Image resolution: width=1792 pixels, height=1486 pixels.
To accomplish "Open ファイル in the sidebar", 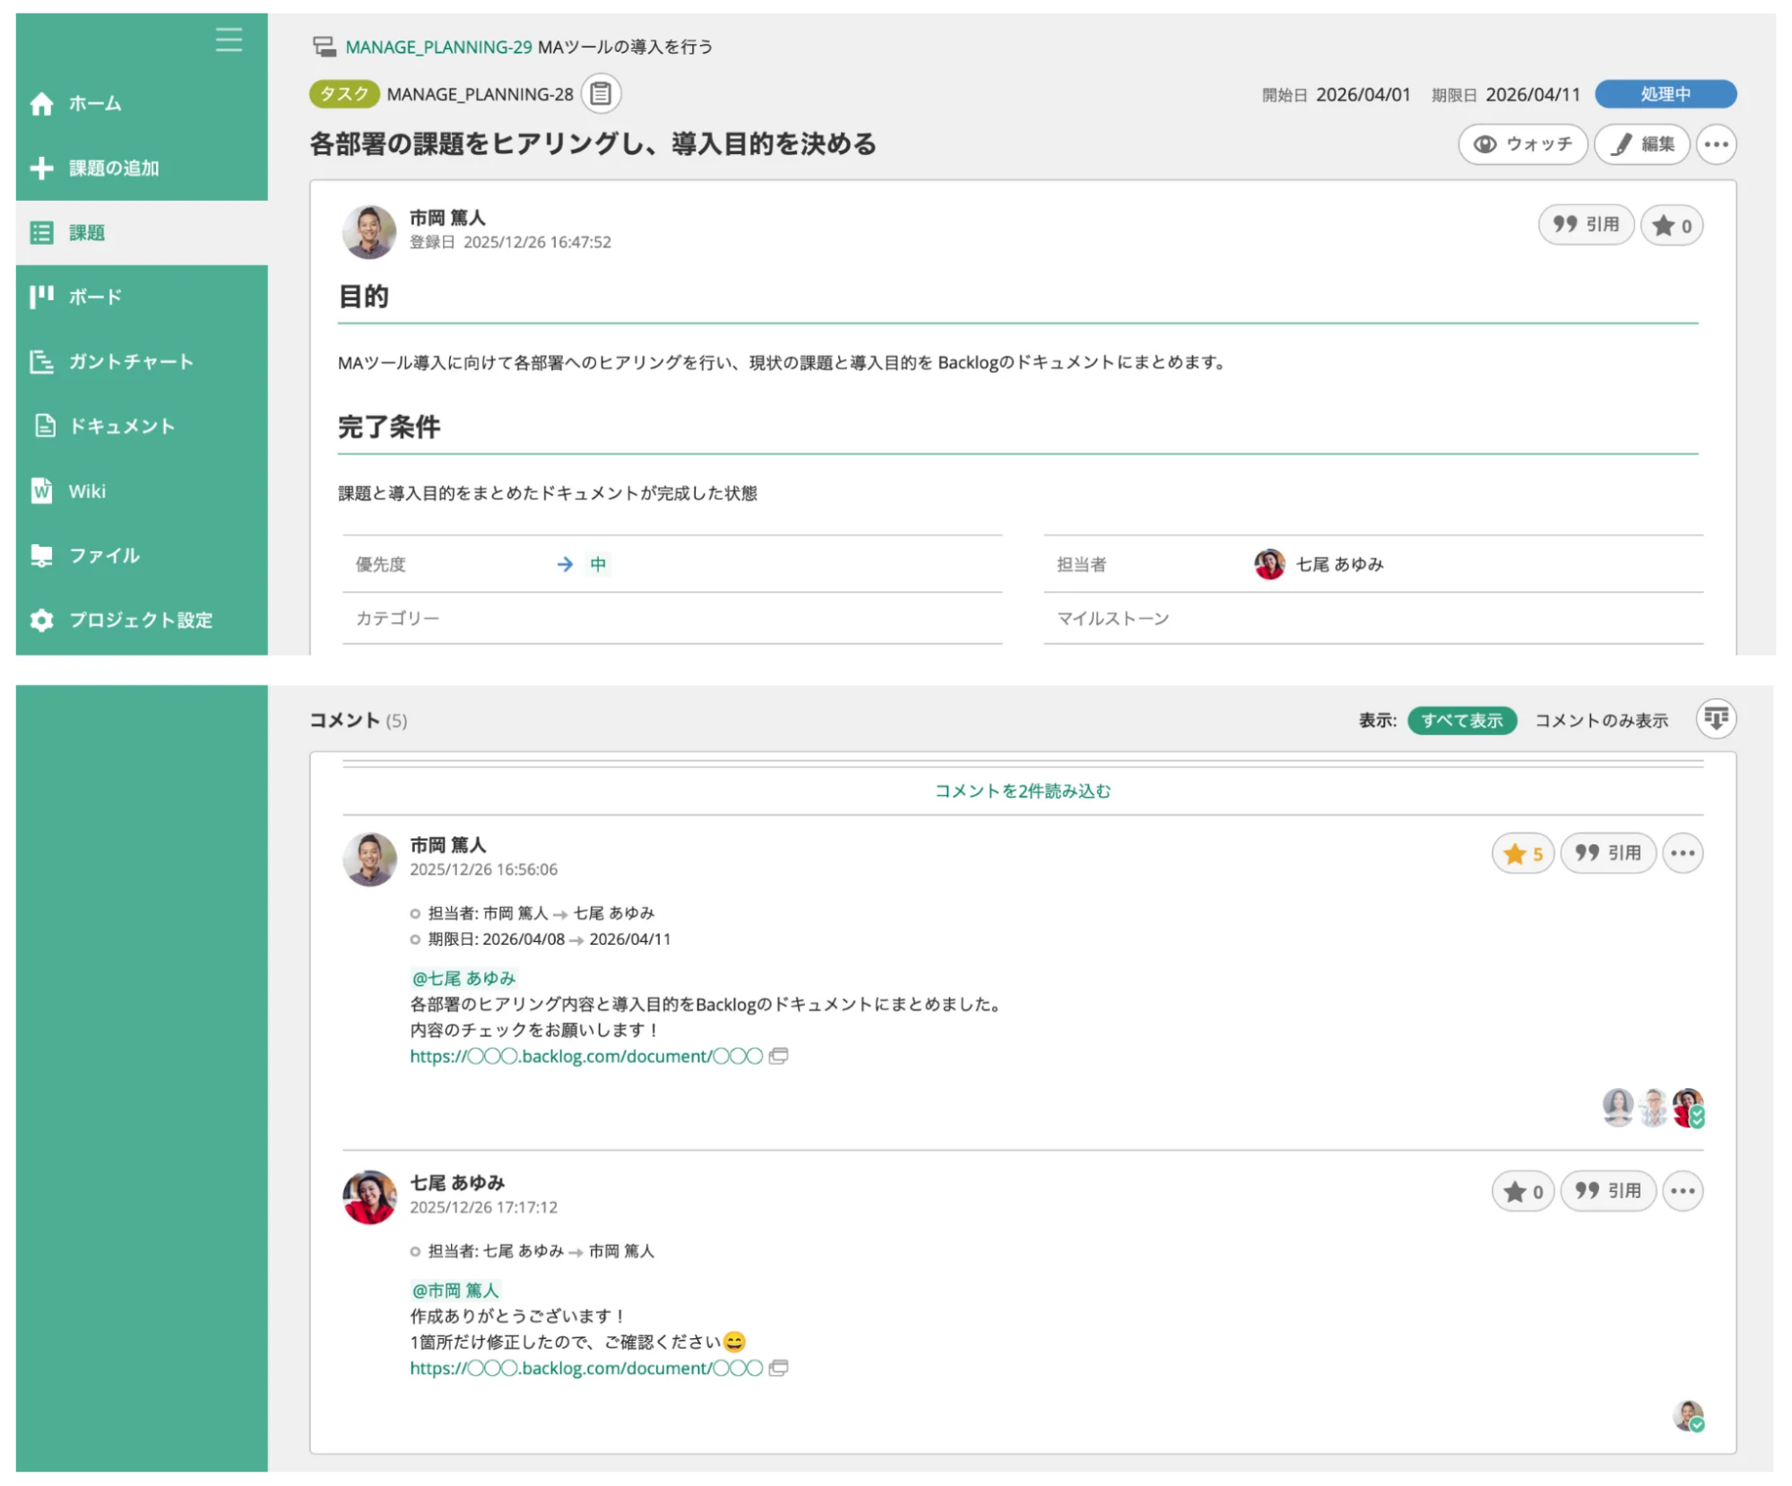I will (142, 555).
